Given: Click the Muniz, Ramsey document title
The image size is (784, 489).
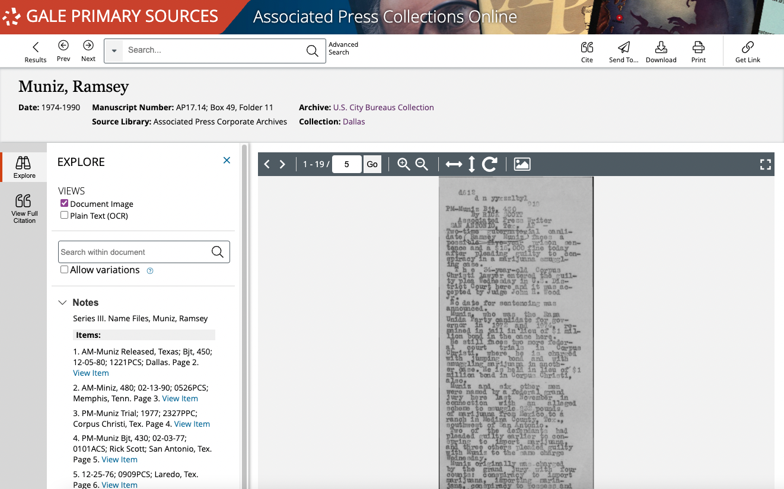Looking at the screenshot, I should 74,87.
